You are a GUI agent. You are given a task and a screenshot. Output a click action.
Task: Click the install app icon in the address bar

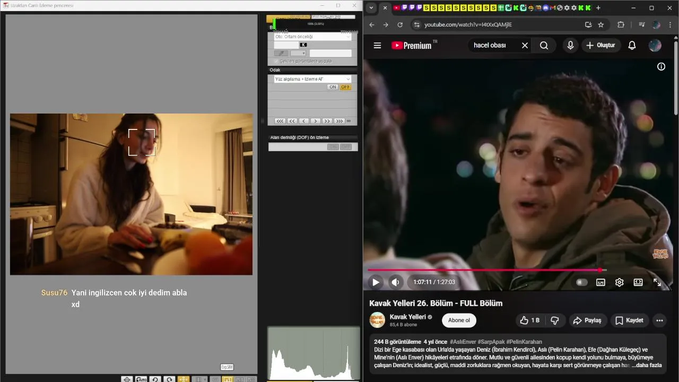[588, 24]
